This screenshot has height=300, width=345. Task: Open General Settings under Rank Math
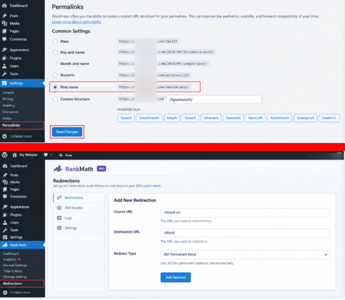[15, 265]
